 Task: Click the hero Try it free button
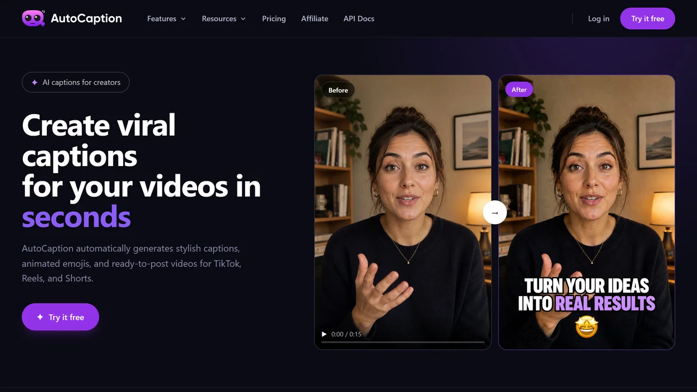pos(60,317)
